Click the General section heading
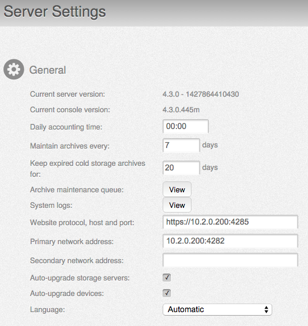 pos(48,70)
